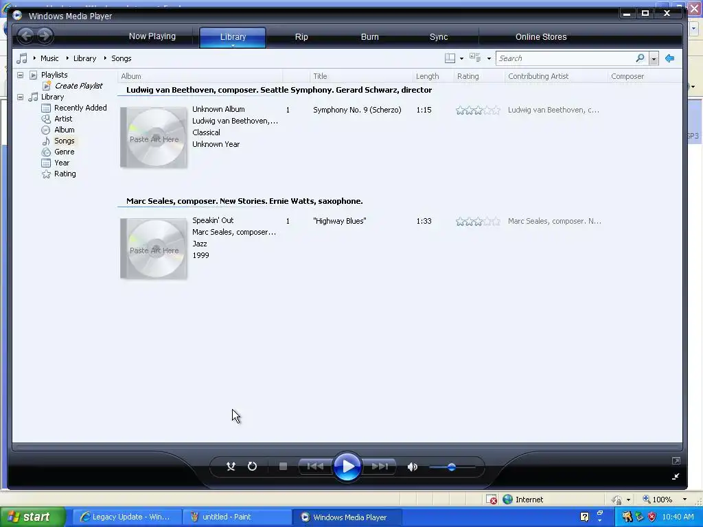
Task: Start playback with the Play button
Action: (x=347, y=467)
